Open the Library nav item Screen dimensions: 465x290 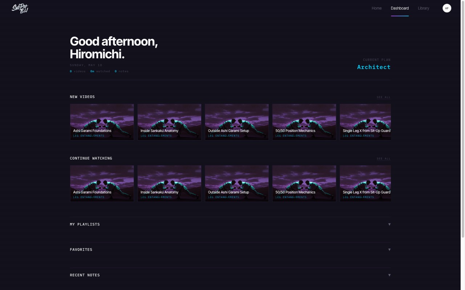click(x=423, y=8)
